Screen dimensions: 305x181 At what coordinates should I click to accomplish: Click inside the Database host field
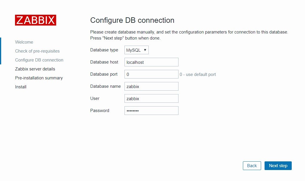[x=151, y=62]
